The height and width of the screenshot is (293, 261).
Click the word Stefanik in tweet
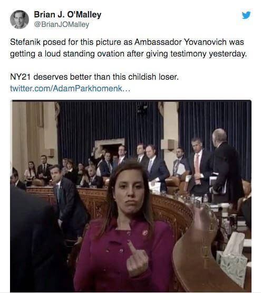(25, 42)
